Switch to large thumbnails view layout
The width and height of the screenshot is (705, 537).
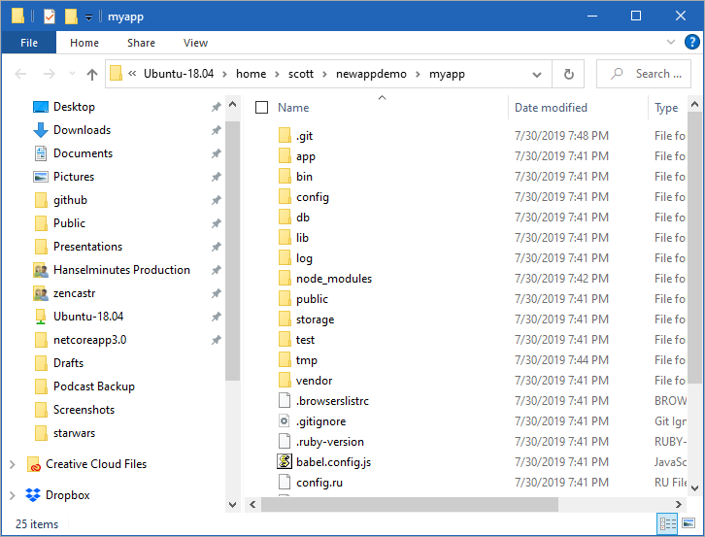688,523
